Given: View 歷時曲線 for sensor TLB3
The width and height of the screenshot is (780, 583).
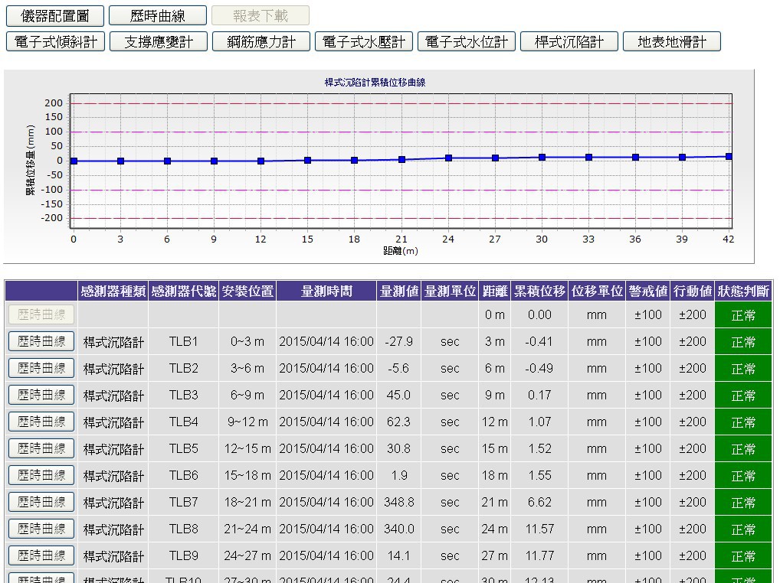Looking at the screenshot, I should point(41,395).
